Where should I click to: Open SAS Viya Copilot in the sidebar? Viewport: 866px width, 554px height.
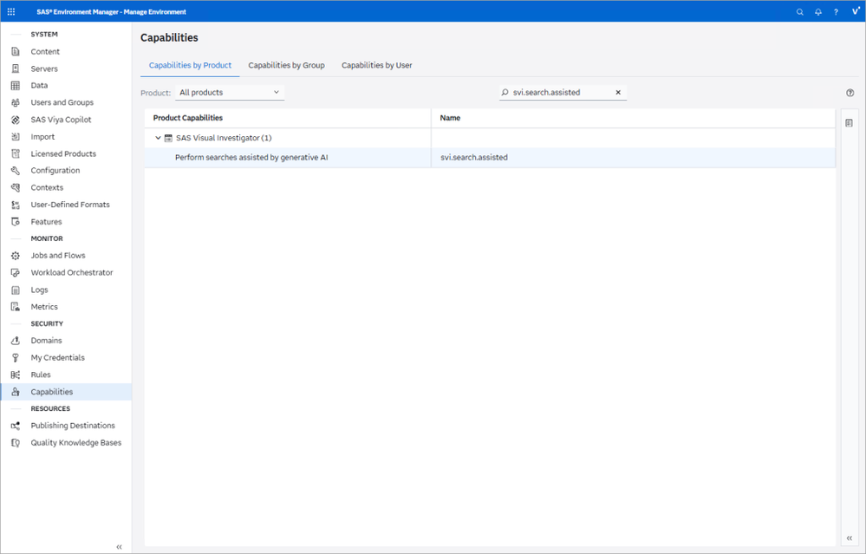pyautogui.click(x=61, y=120)
